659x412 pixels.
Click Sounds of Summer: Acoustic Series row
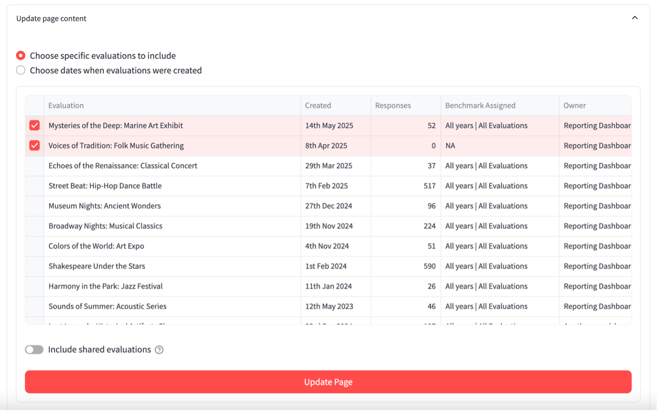pos(108,307)
